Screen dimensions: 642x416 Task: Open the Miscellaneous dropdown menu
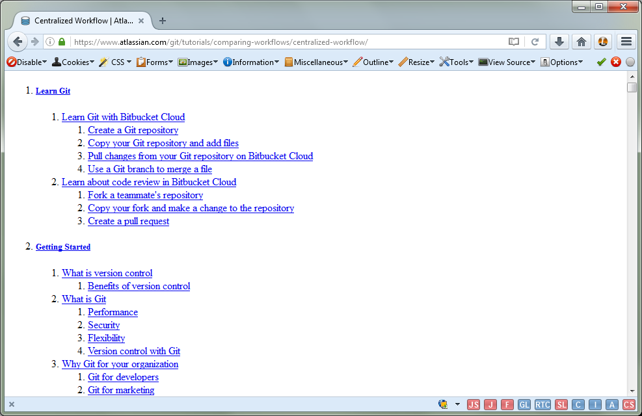(x=315, y=62)
